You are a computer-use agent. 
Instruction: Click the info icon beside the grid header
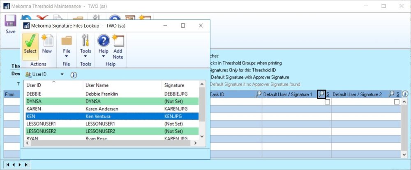(405, 94)
